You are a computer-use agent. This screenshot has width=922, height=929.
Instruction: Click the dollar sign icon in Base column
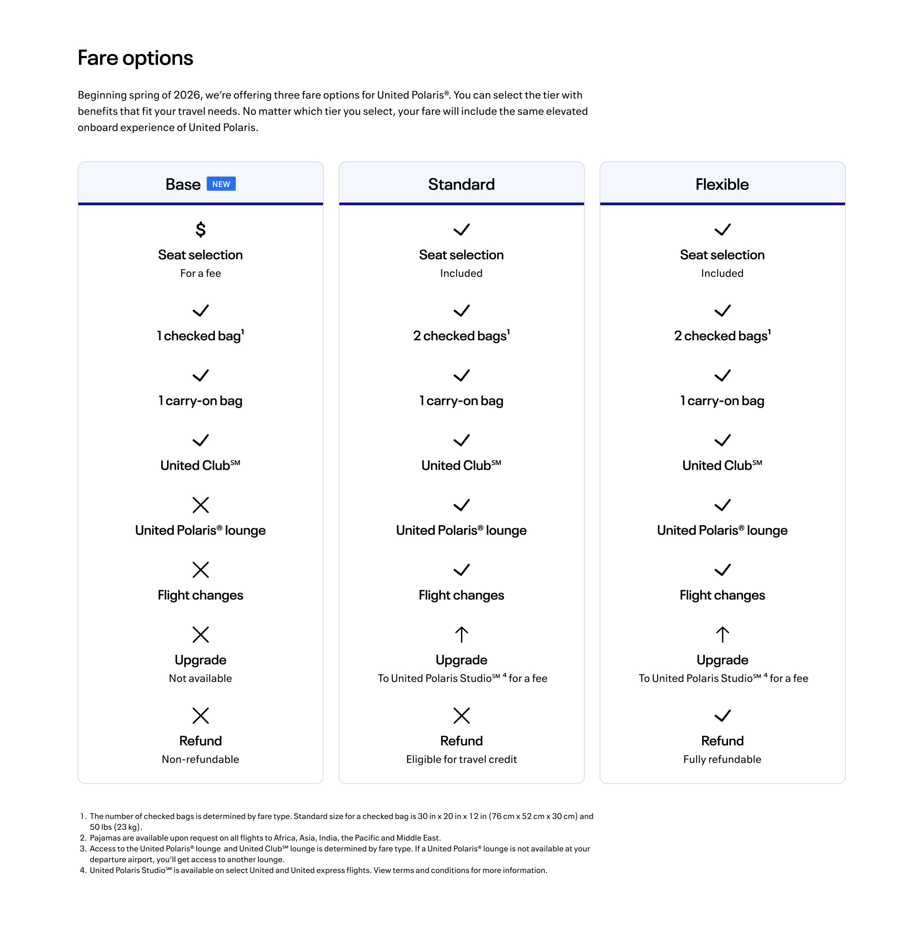pos(201,229)
